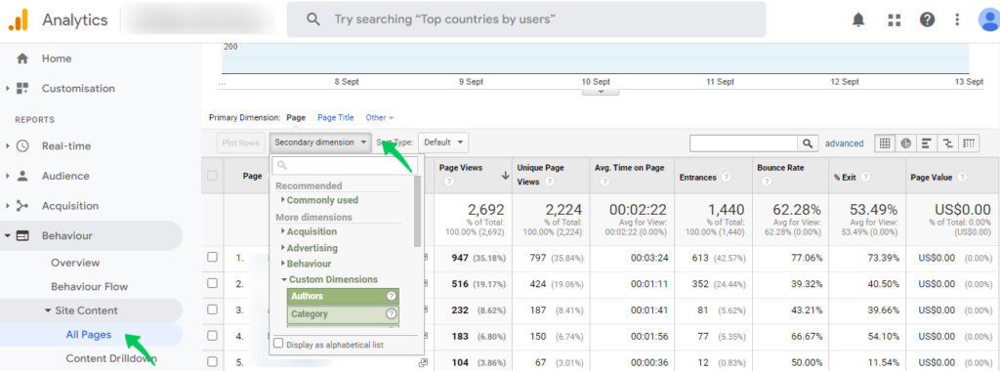This screenshot has height=371, width=1000.
Task: Tick the select-all checkbox in table header
Action: [x=212, y=176]
